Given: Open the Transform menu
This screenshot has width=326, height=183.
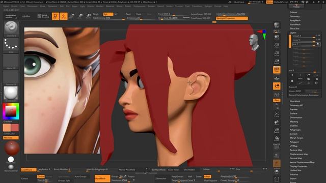Looking at the screenshot, I should pyautogui.click(x=197, y=6).
